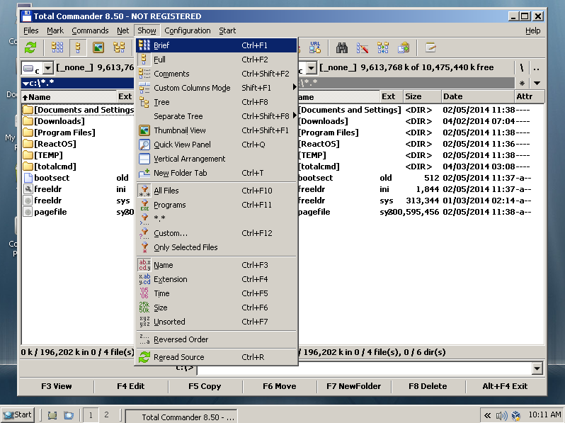The image size is (565, 423).
Task: Open the Net menu
Action: (123, 30)
